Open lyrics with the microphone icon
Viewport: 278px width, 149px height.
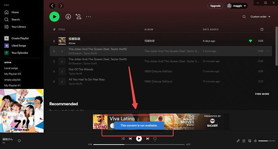[x=238, y=141]
